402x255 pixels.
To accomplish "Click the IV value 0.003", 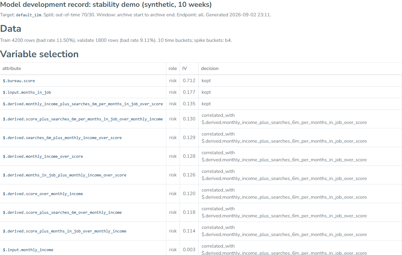I will 189,250.
